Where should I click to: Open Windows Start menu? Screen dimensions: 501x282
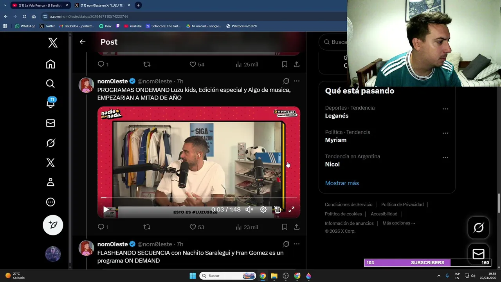pyautogui.click(x=193, y=276)
